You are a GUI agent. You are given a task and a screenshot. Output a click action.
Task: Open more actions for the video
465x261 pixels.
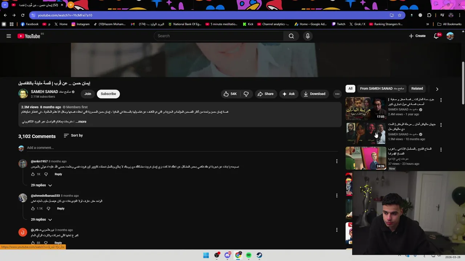click(x=337, y=94)
